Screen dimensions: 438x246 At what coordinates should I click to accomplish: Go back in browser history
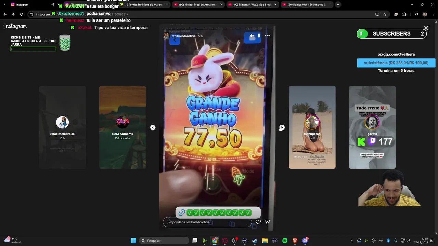click(x=5, y=14)
